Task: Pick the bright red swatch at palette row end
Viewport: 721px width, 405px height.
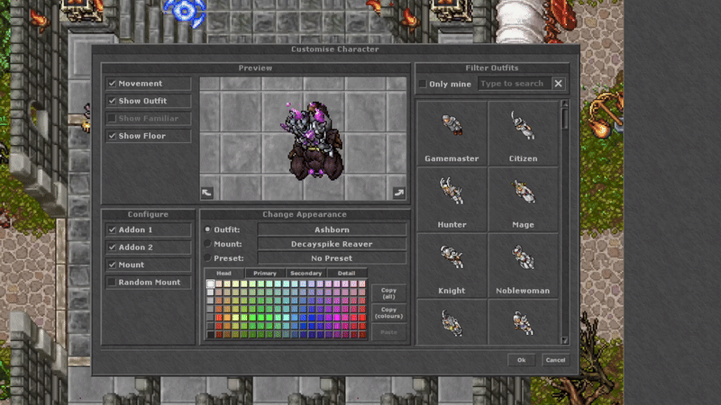Action: (x=362, y=318)
